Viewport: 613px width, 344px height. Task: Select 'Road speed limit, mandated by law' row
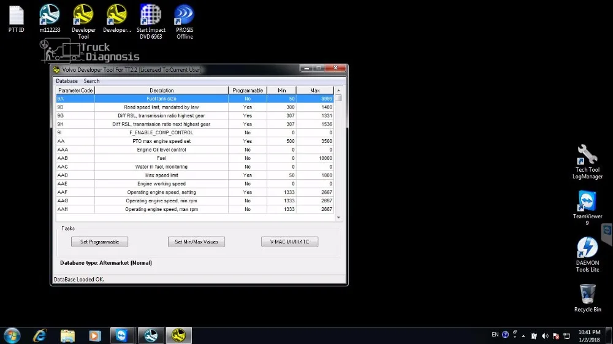click(x=195, y=107)
